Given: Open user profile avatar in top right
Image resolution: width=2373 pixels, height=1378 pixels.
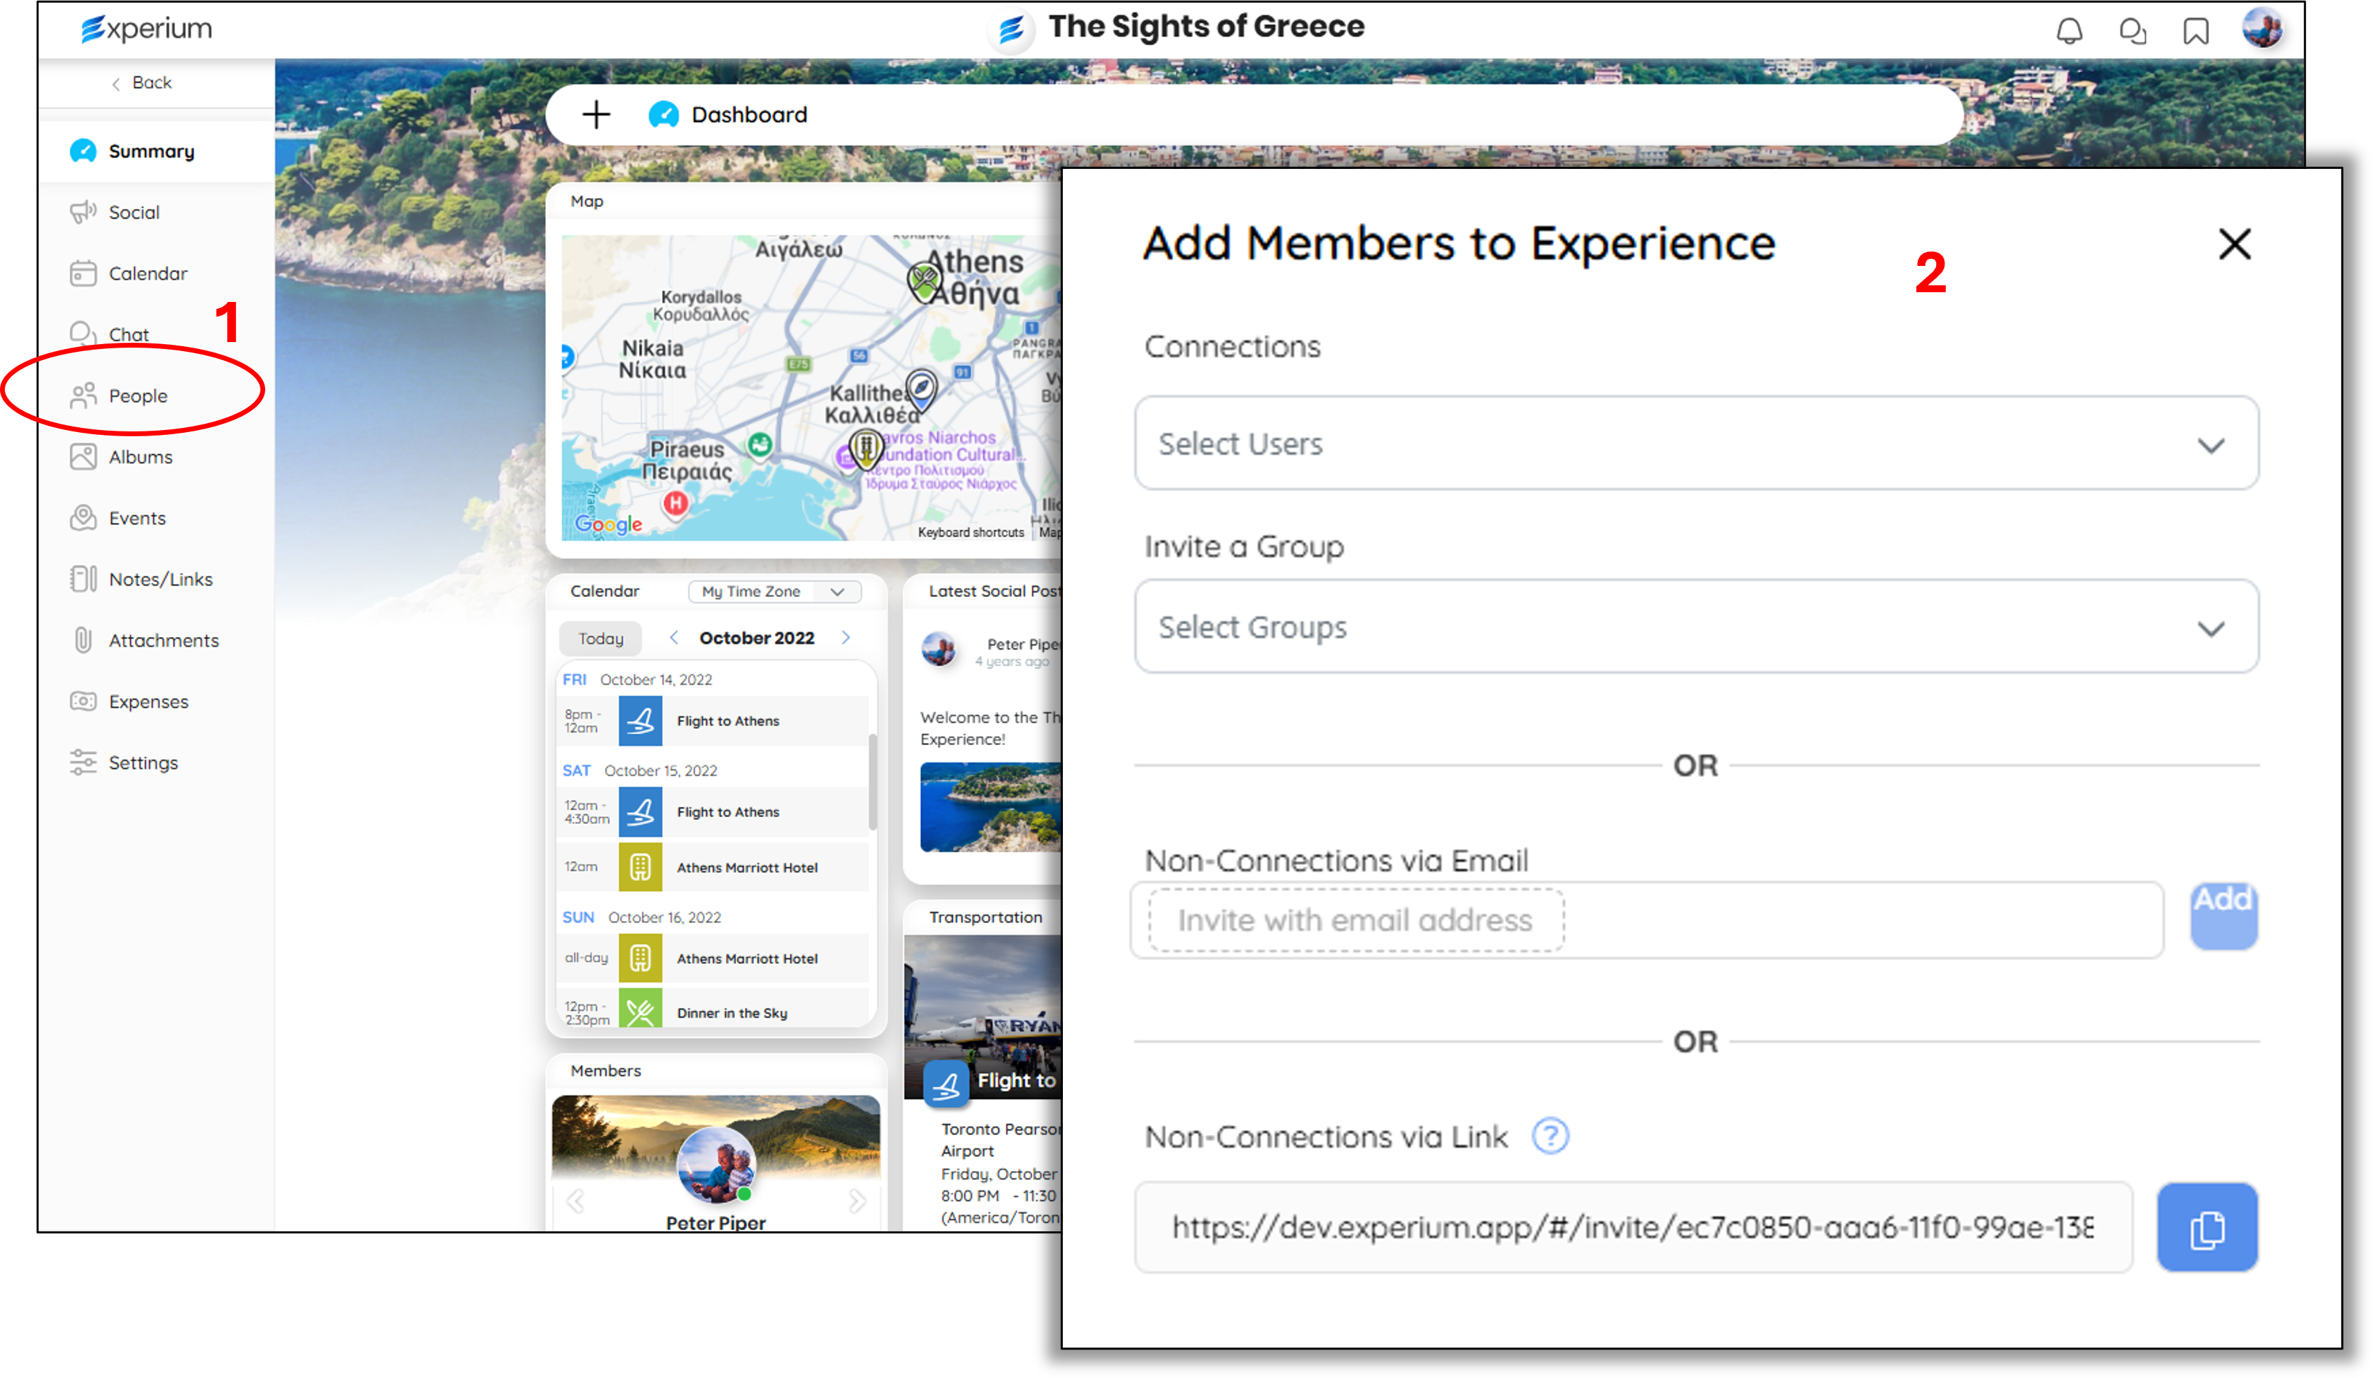Looking at the screenshot, I should point(2262,28).
